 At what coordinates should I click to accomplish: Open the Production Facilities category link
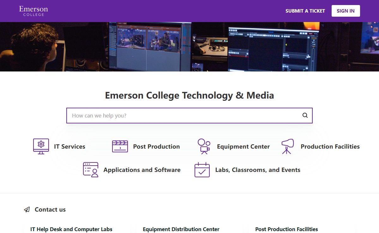tap(330, 146)
